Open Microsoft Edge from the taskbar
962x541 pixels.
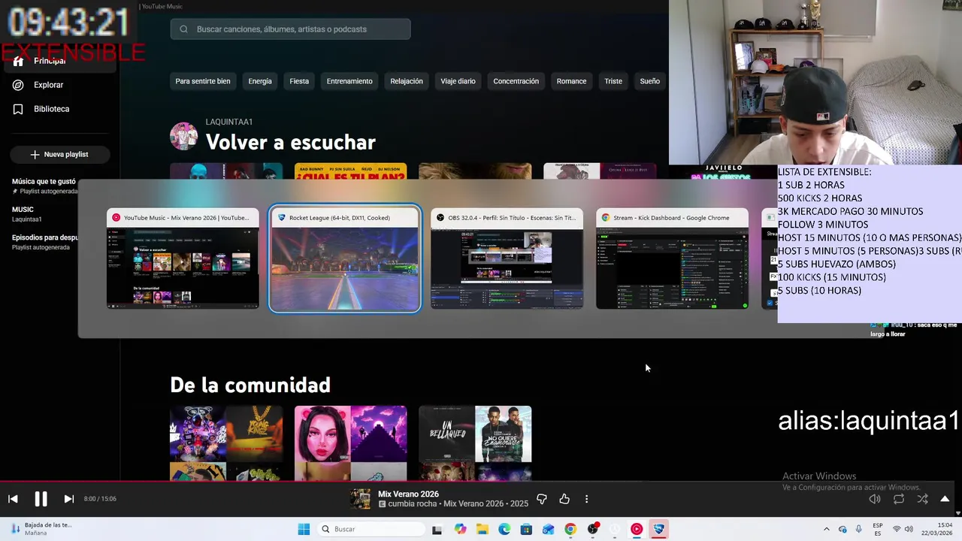coord(504,529)
